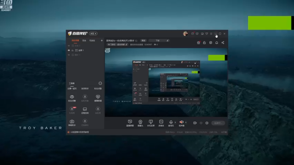This screenshot has height=165, width=294.
Task: Mute the 麦克风 microphone
Action: 171,123
